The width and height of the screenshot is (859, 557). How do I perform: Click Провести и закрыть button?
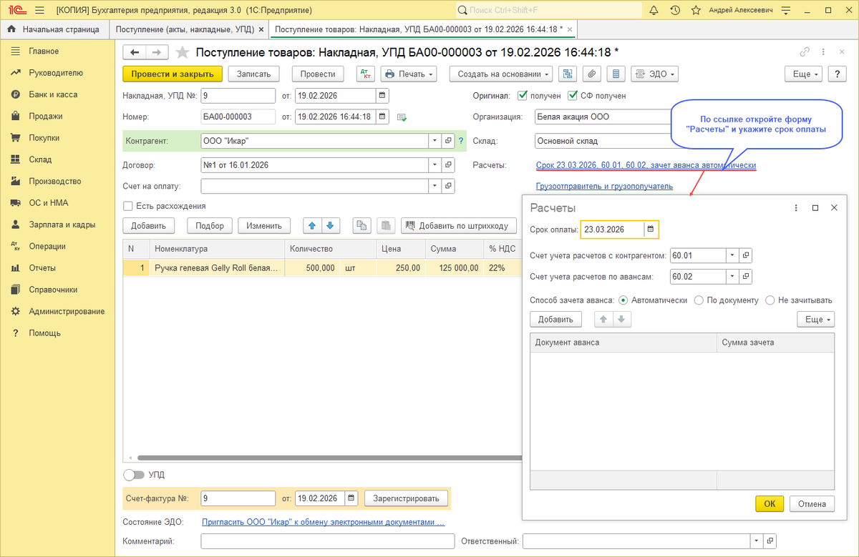pyautogui.click(x=173, y=74)
